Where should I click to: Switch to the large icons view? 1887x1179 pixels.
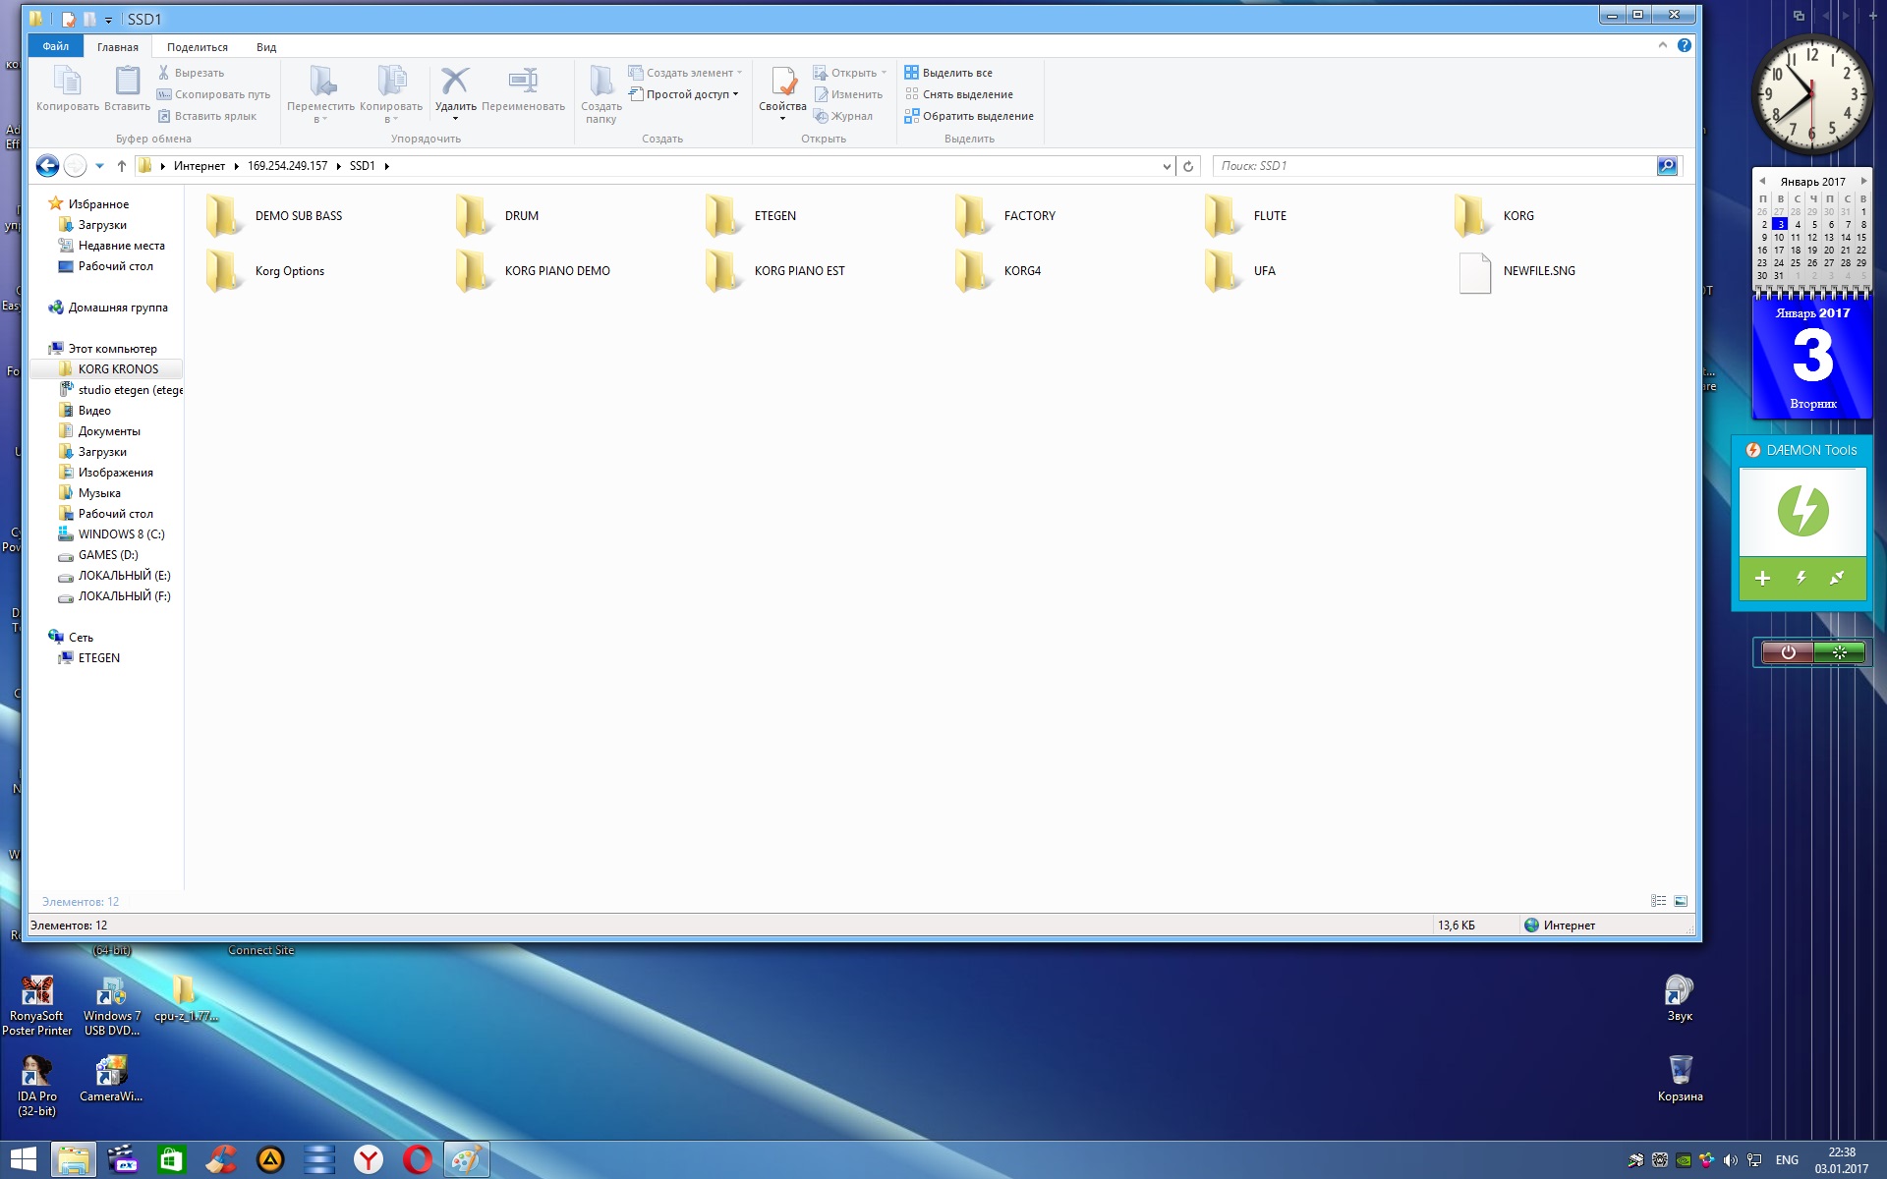[x=1681, y=901]
